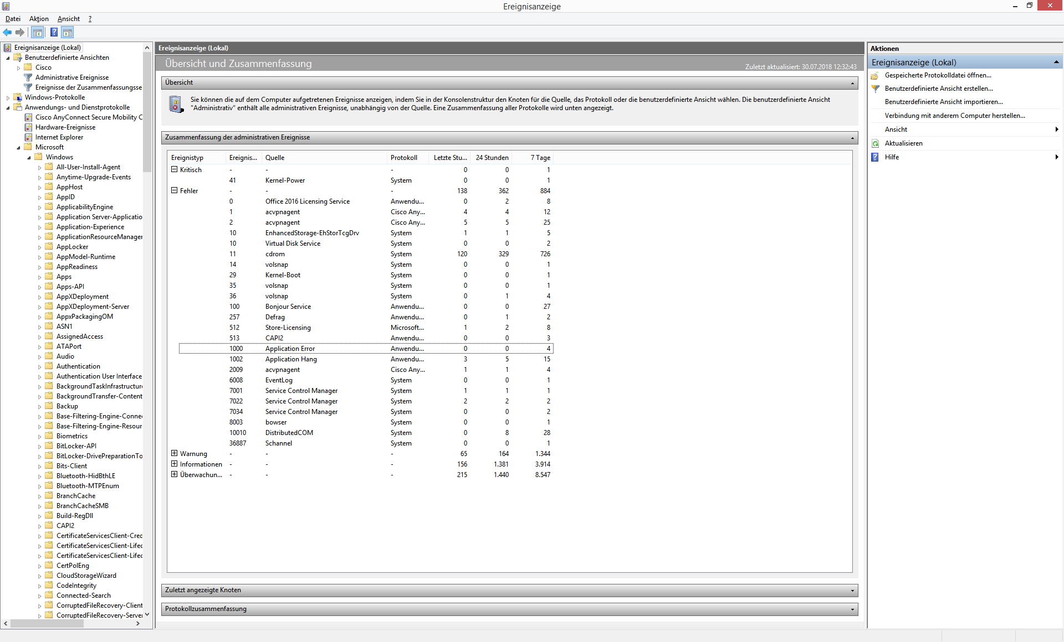The image size is (1064, 642).
Task: Expand the Informationen event type group
Action: click(174, 464)
